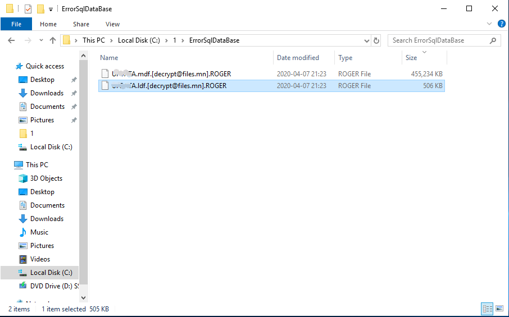
Task: Open Videos under This PC
Action: [40, 259]
